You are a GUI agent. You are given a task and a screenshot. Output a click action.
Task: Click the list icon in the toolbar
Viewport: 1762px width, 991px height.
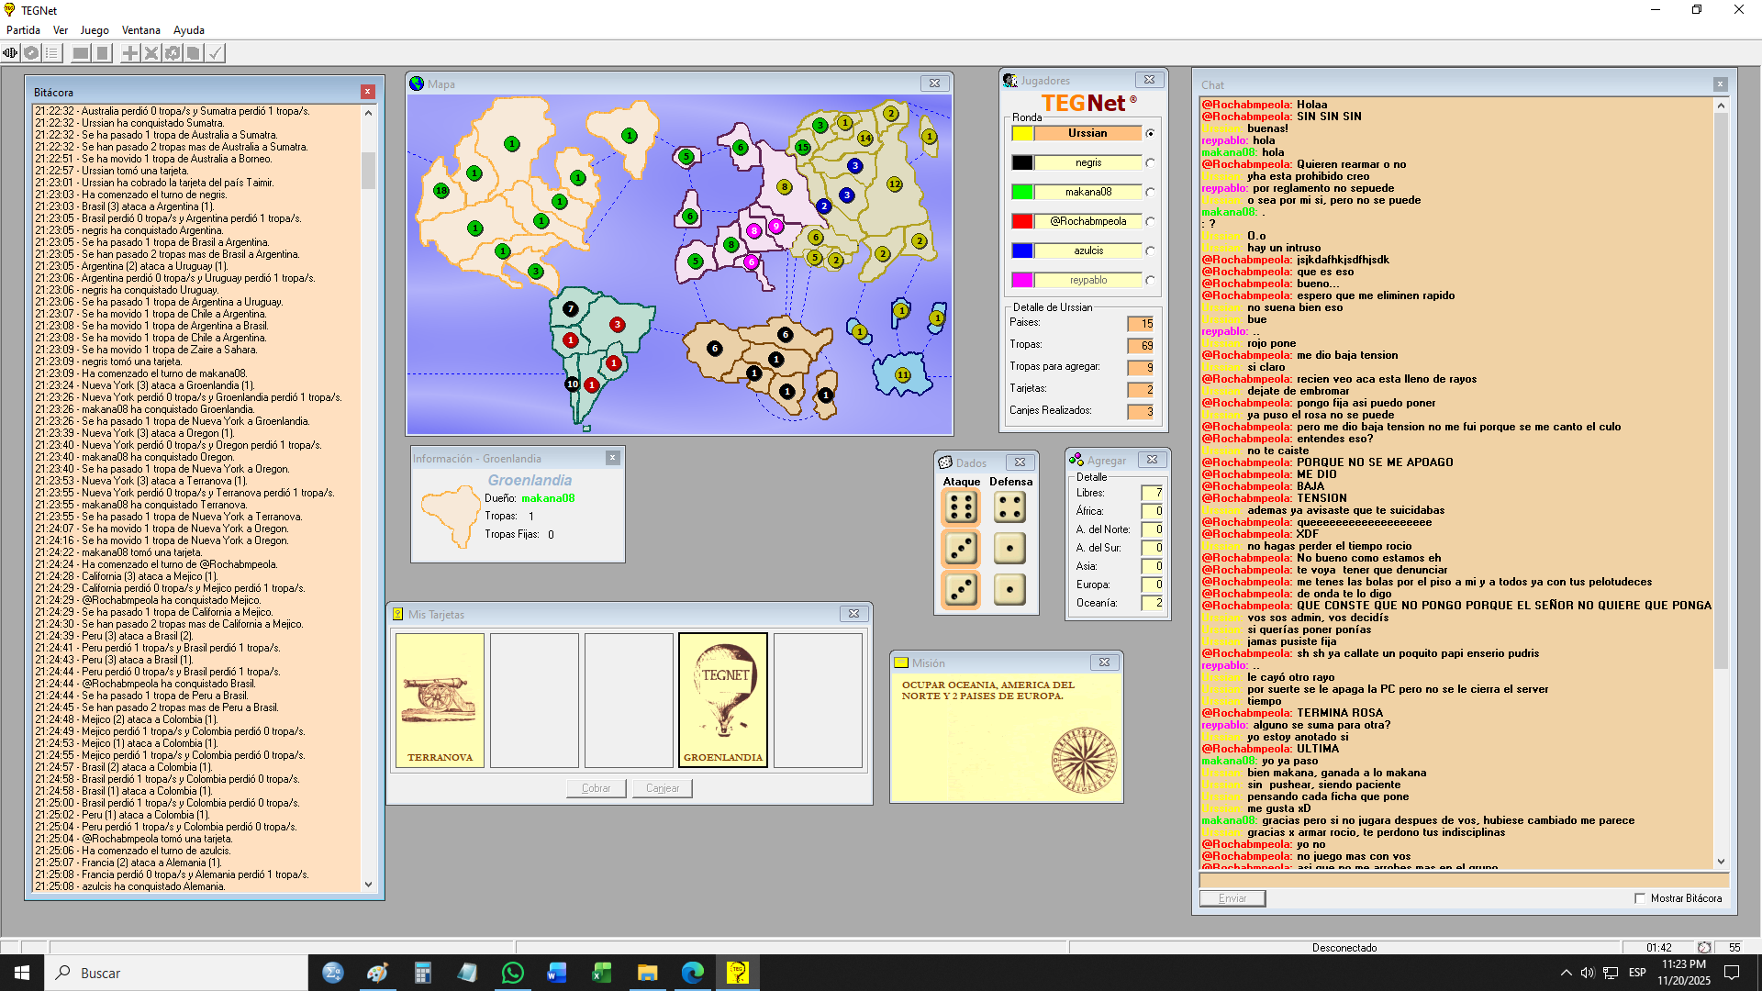[x=52, y=53]
